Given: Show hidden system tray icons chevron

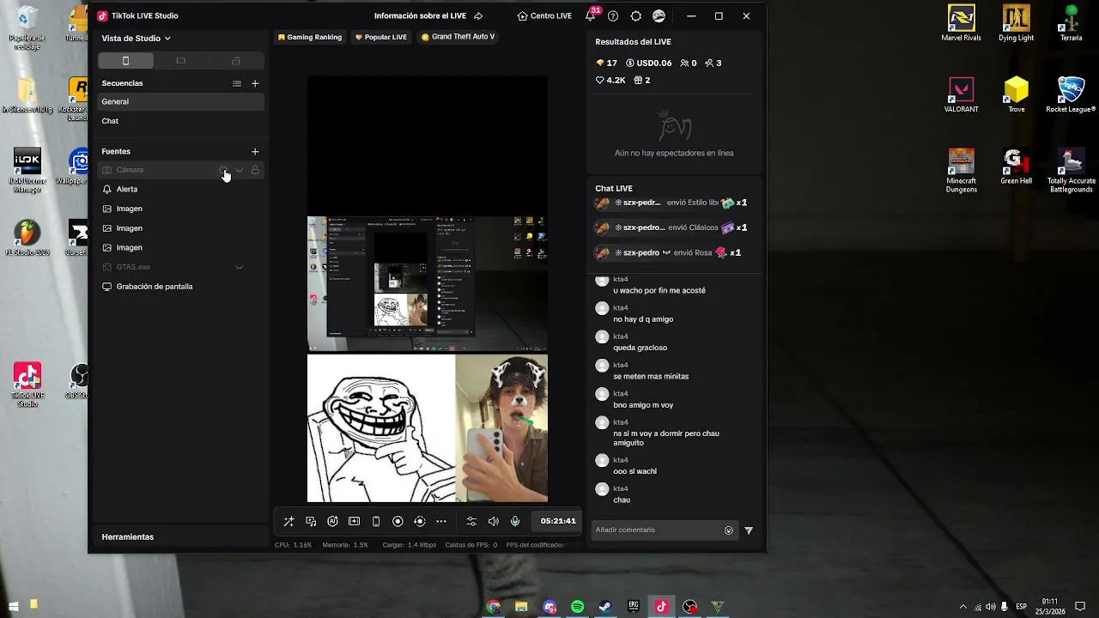Looking at the screenshot, I should (x=962, y=607).
